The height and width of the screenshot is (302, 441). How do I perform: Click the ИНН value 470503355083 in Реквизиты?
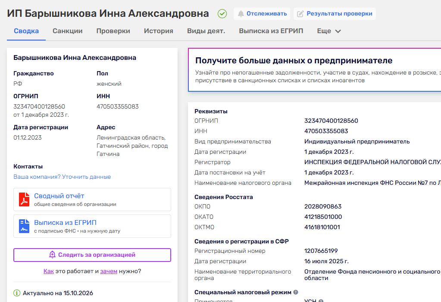326,131
